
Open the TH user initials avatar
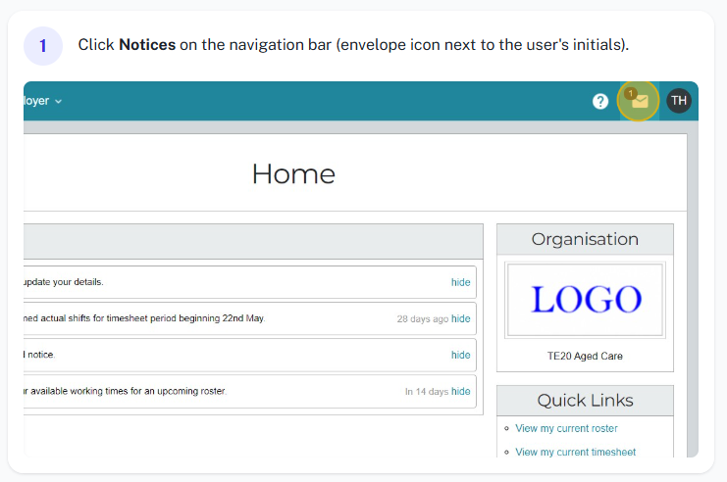(679, 101)
